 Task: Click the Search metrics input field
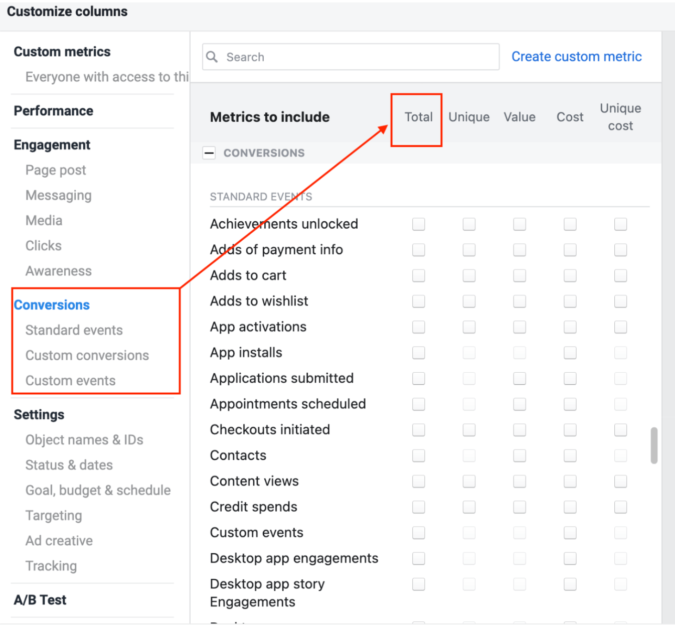[351, 57]
